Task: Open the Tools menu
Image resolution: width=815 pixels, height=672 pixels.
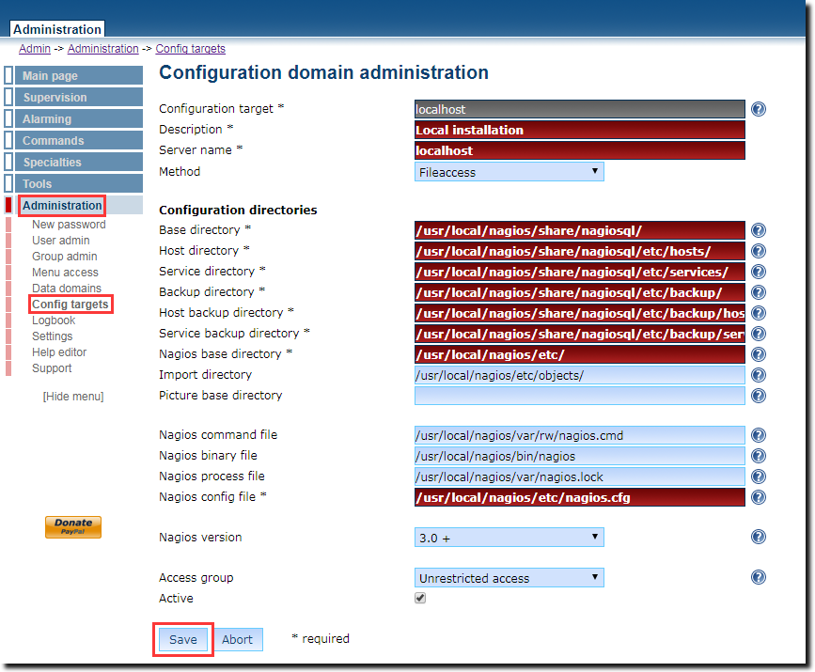Action: coord(79,183)
